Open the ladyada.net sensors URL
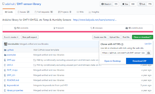Viewport: 155px width, 94px height. click(x=95, y=20)
